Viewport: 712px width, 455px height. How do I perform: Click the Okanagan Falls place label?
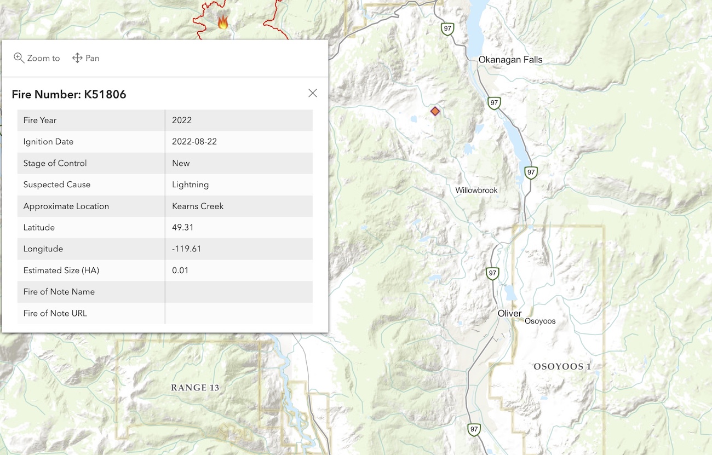(510, 60)
